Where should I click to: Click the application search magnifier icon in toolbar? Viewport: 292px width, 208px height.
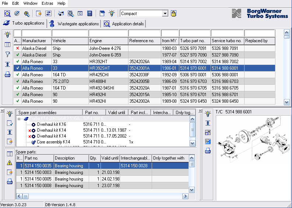pos(7,14)
